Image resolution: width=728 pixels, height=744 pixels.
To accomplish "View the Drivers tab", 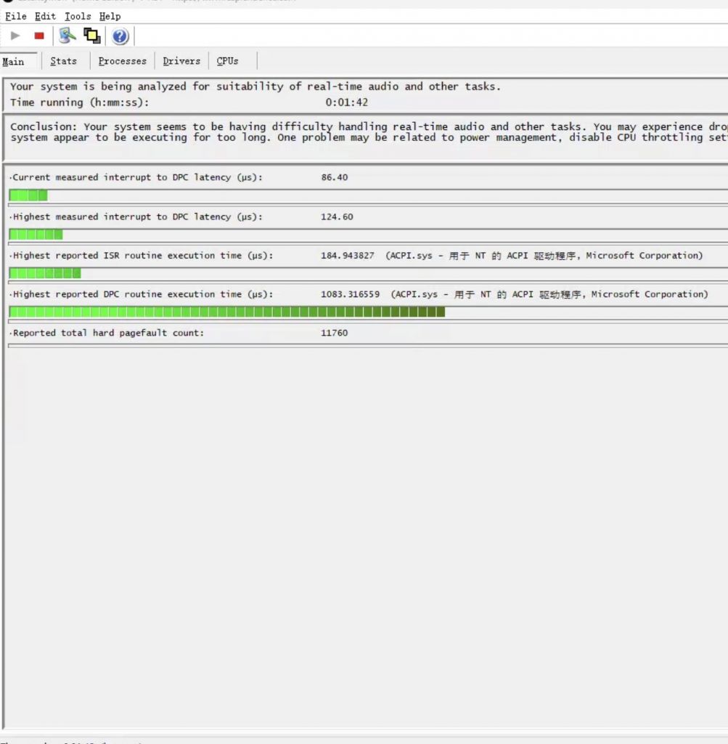I will click(181, 62).
